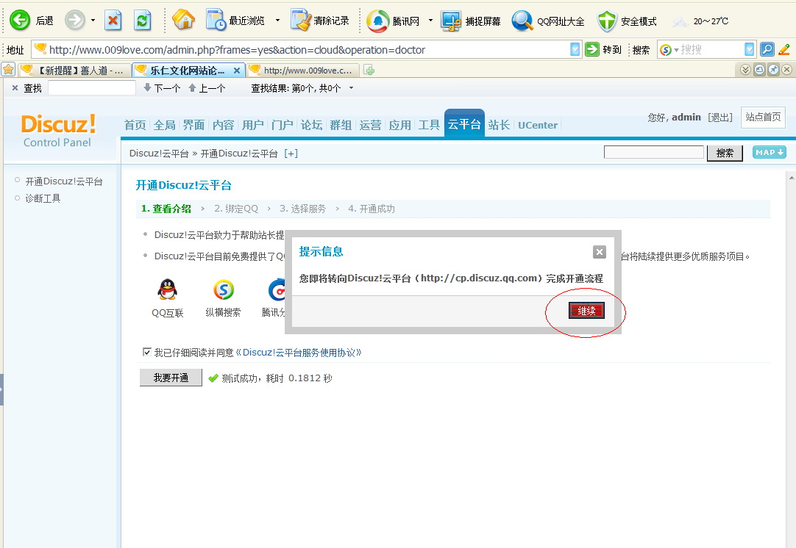Screen dimensions: 796x548
Task: Open the 《Discuz!云平台服务使用协议》 link
Action: [x=299, y=353]
